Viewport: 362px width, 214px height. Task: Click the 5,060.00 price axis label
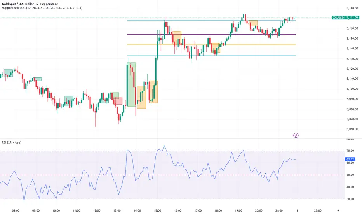coord(352,129)
